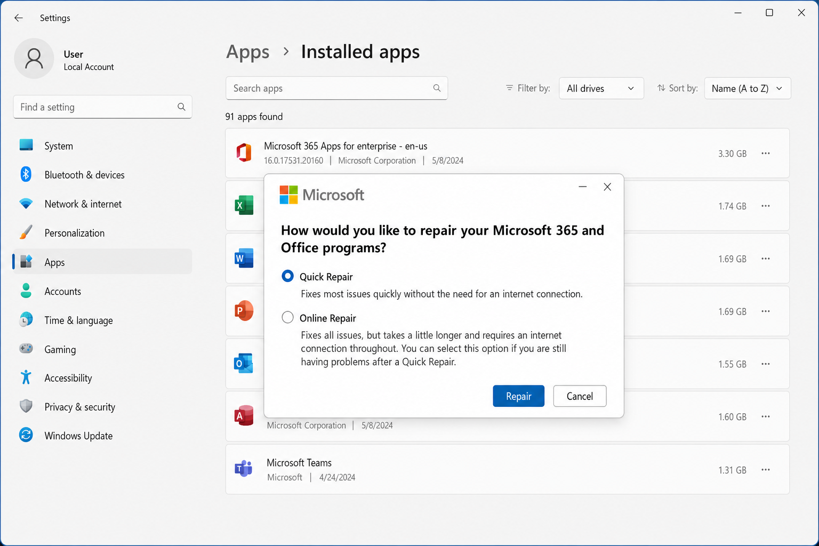The image size is (819, 546).
Task: Open the User profile avatar
Action: (34, 59)
